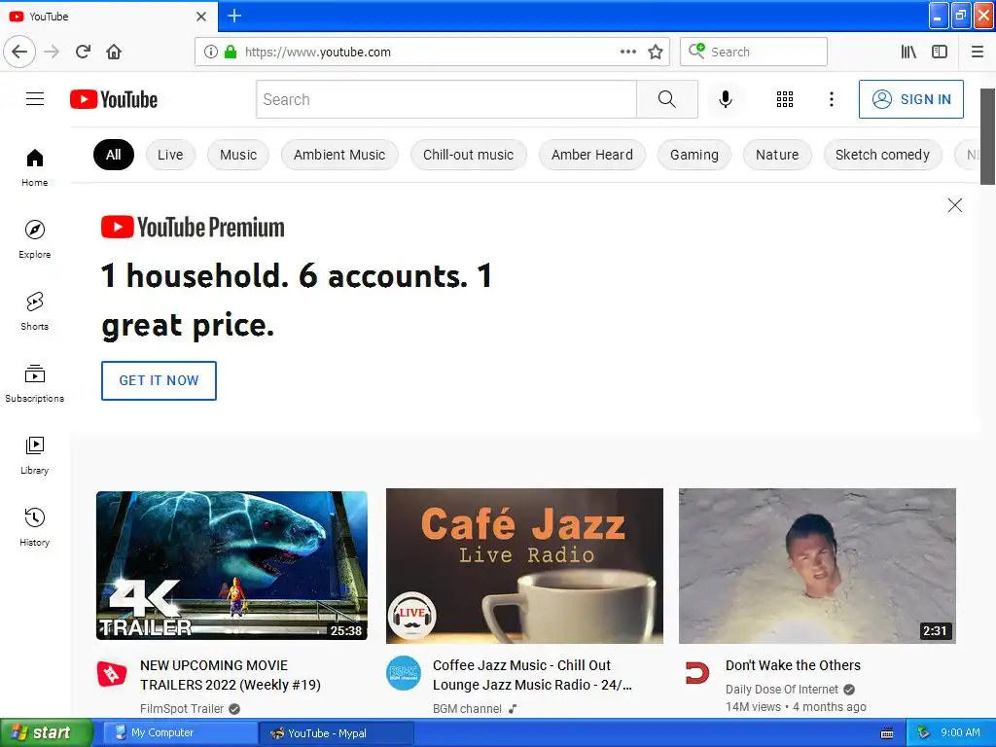Screen dimensions: 996x747
Task: Click the YouTube logo
Action: (x=114, y=99)
